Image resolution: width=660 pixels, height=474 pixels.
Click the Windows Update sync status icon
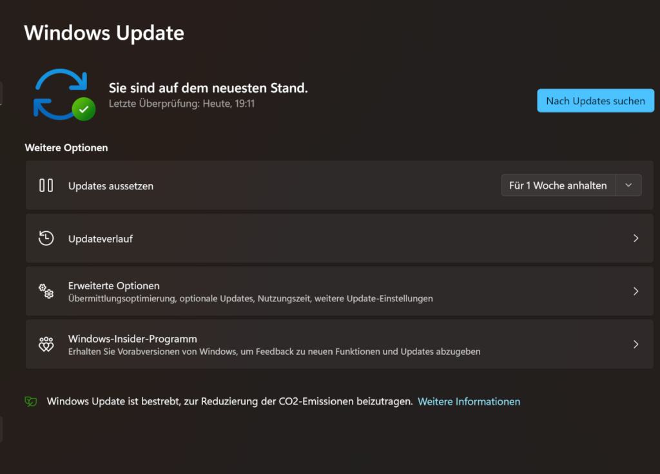tap(64, 95)
